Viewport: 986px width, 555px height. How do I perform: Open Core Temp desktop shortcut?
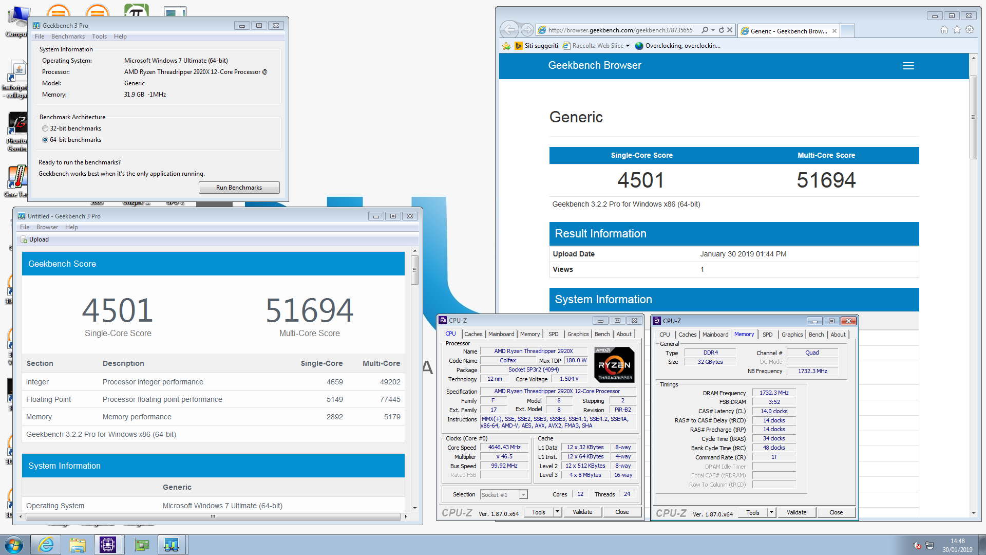click(17, 181)
